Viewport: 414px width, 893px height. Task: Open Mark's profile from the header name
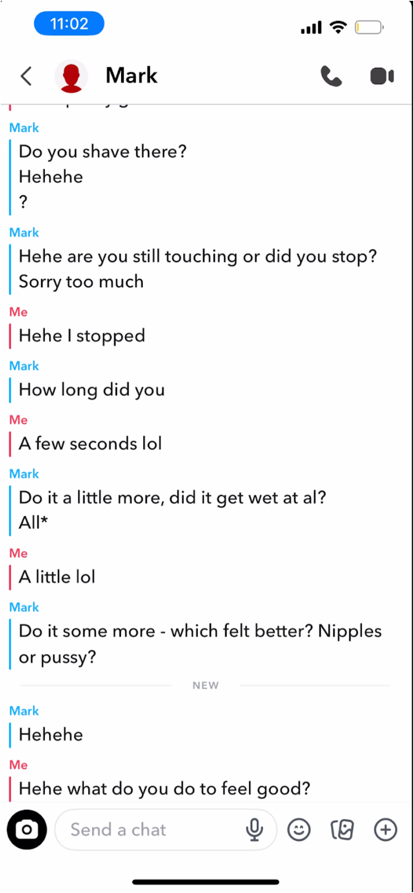click(x=132, y=76)
